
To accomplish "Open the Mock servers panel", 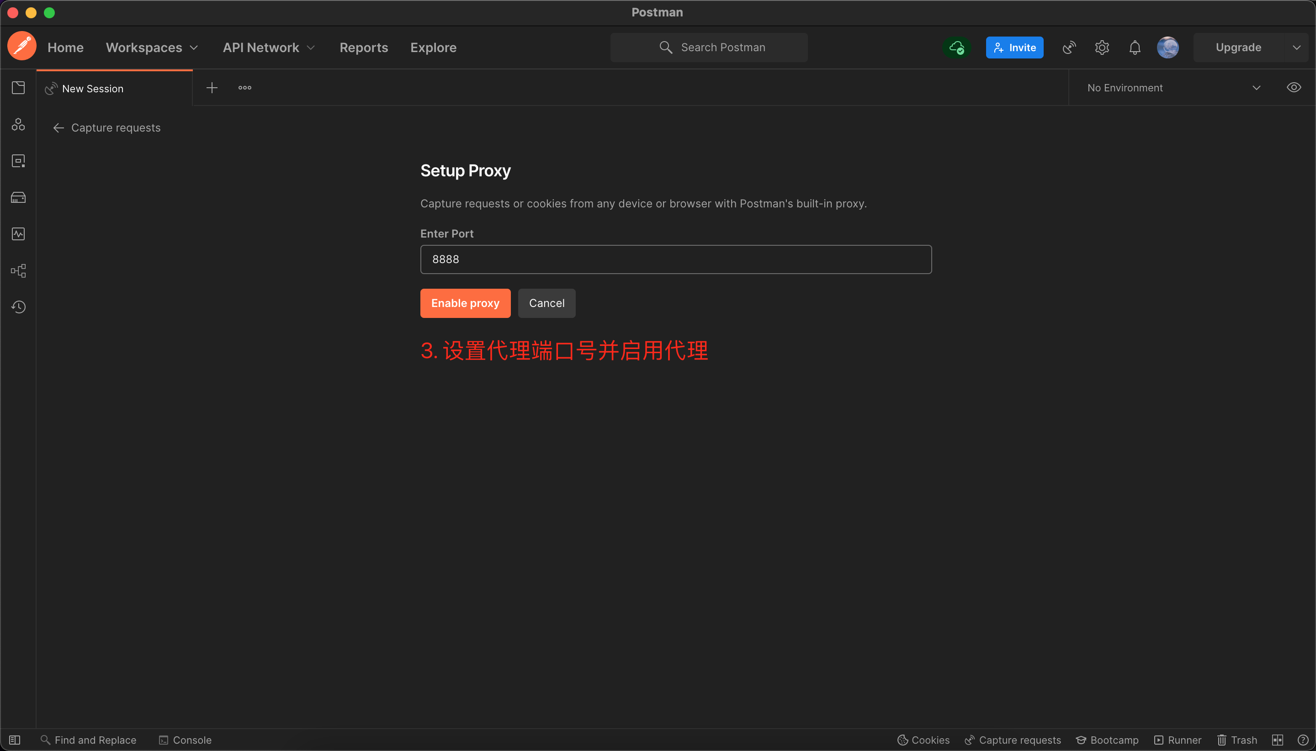I will tap(19, 196).
